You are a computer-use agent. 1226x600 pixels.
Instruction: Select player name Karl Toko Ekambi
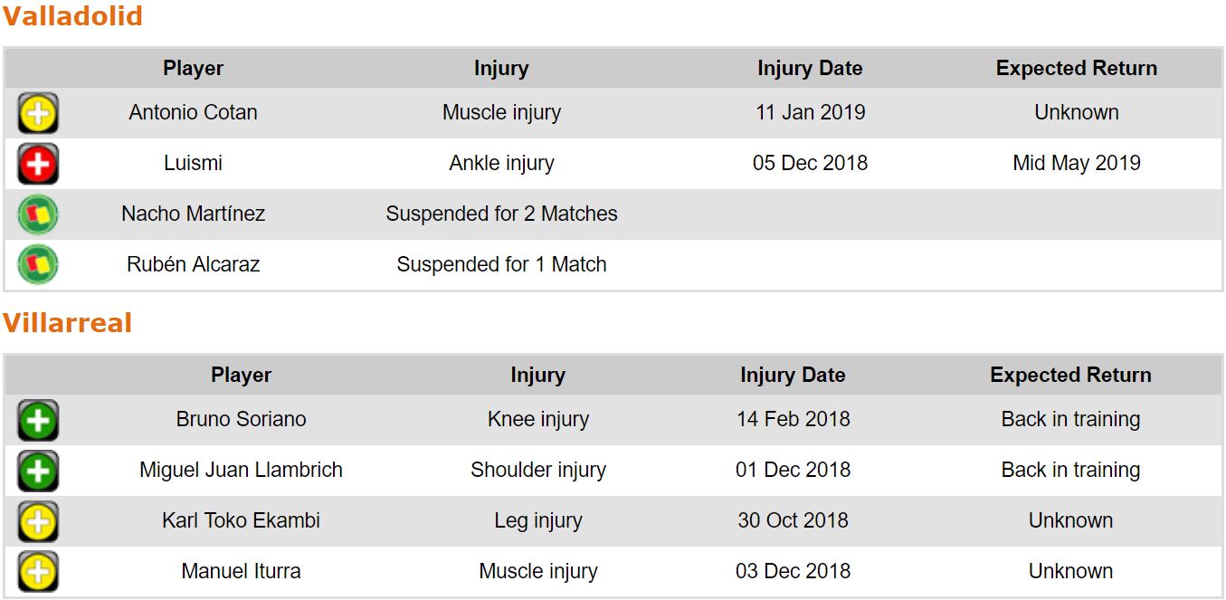coord(241,521)
